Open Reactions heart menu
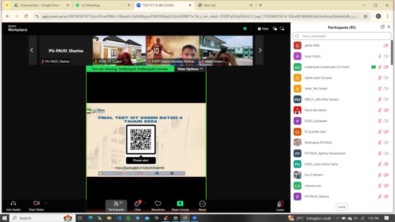The height and width of the screenshot is (222, 395). click(158, 206)
